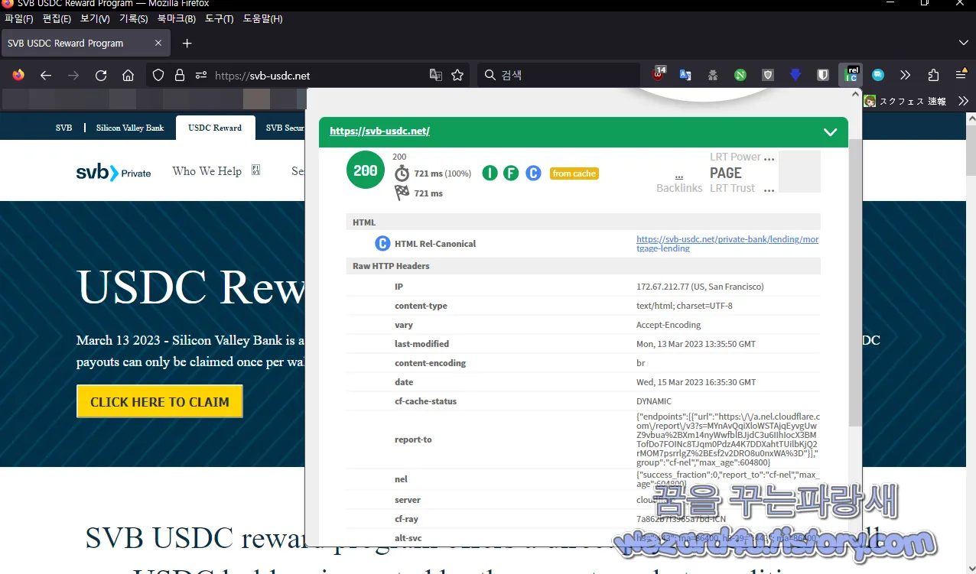Screen dimensions: 976x574
Task: Click the green 200 status badge
Action: [365, 170]
